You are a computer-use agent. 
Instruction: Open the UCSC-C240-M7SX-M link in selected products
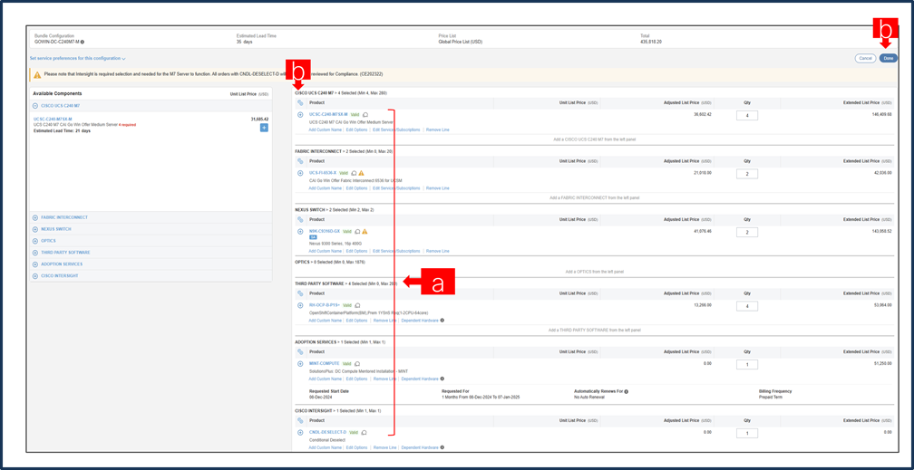(x=328, y=115)
